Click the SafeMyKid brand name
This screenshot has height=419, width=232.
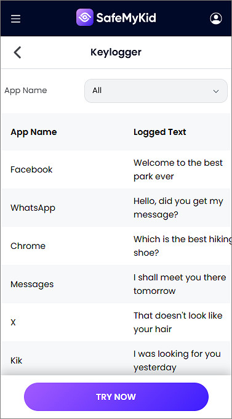pyautogui.click(x=126, y=18)
